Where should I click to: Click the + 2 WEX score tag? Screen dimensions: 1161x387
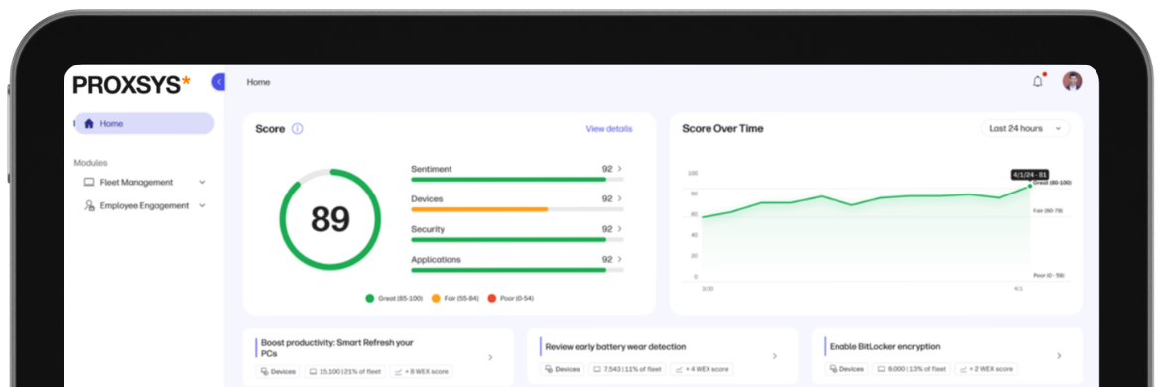pyautogui.click(x=985, y=368)
